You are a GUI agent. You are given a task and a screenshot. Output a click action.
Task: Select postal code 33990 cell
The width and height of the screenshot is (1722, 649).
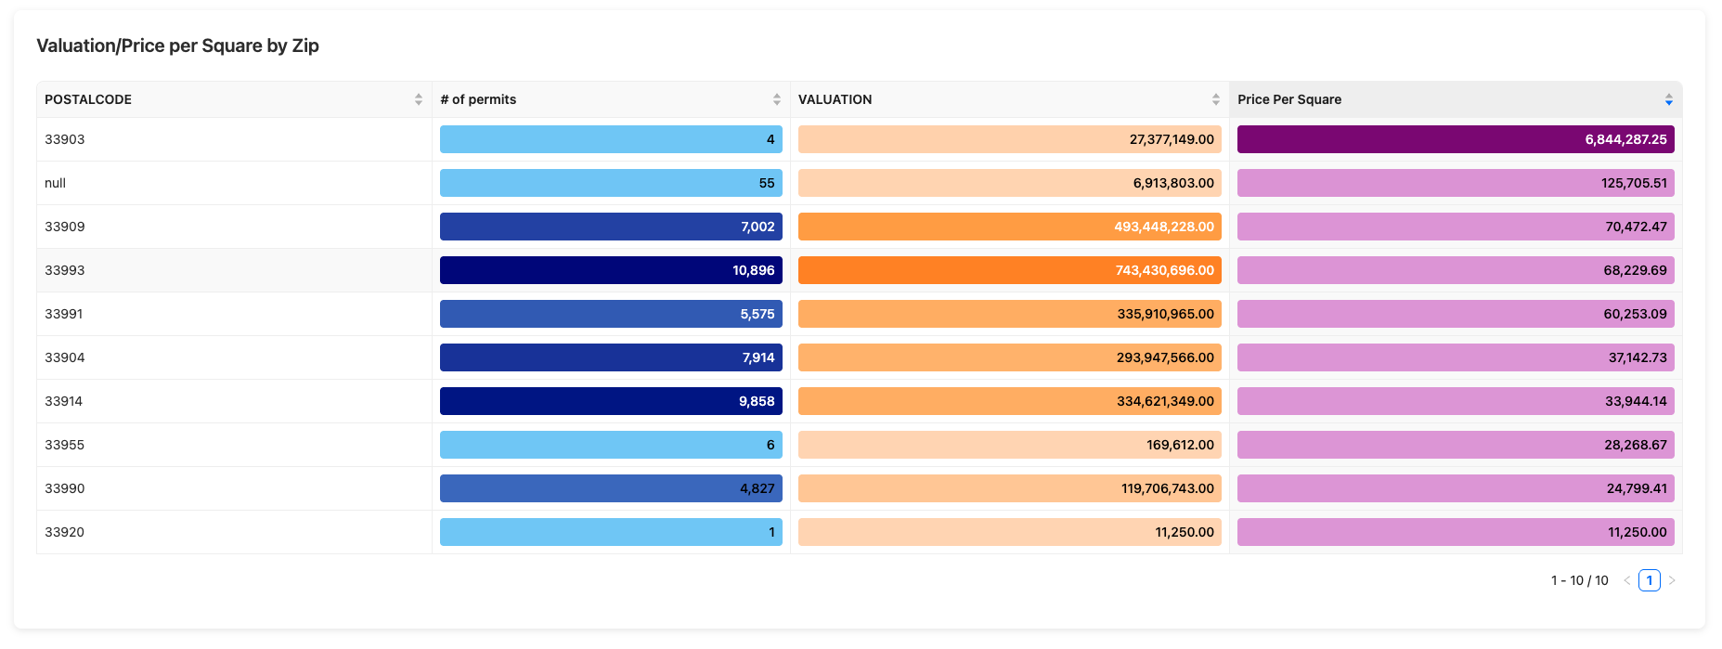(235, 488)
